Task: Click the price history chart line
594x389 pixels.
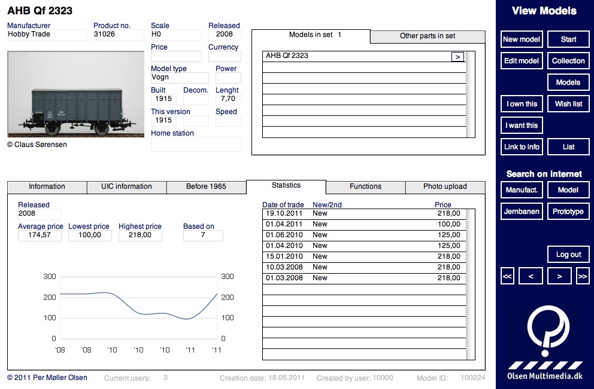Action: pos(139,305)
